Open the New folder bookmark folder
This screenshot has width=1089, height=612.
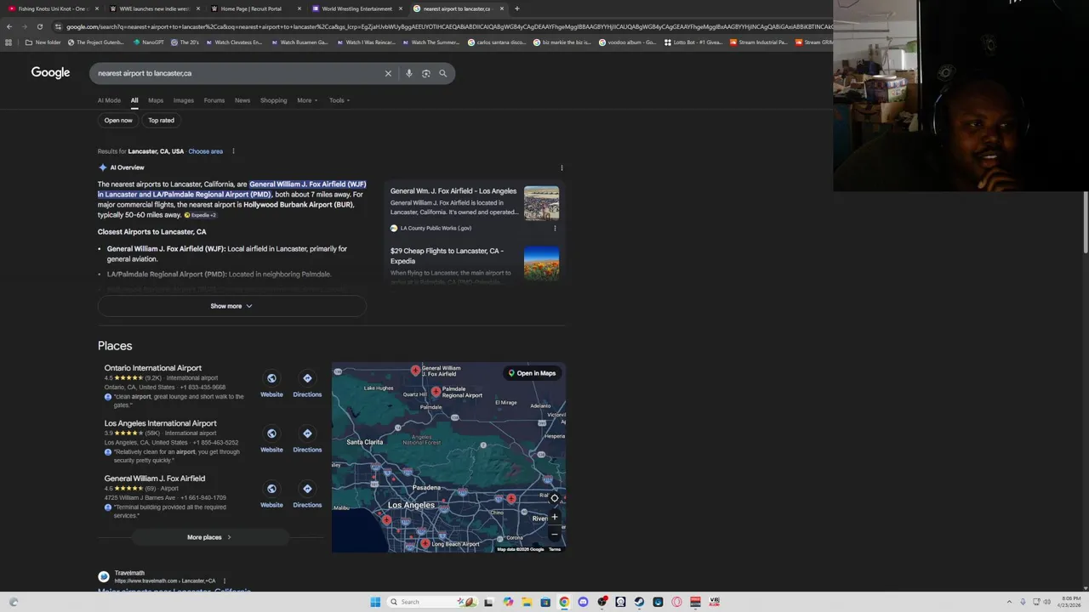point(43,42)
